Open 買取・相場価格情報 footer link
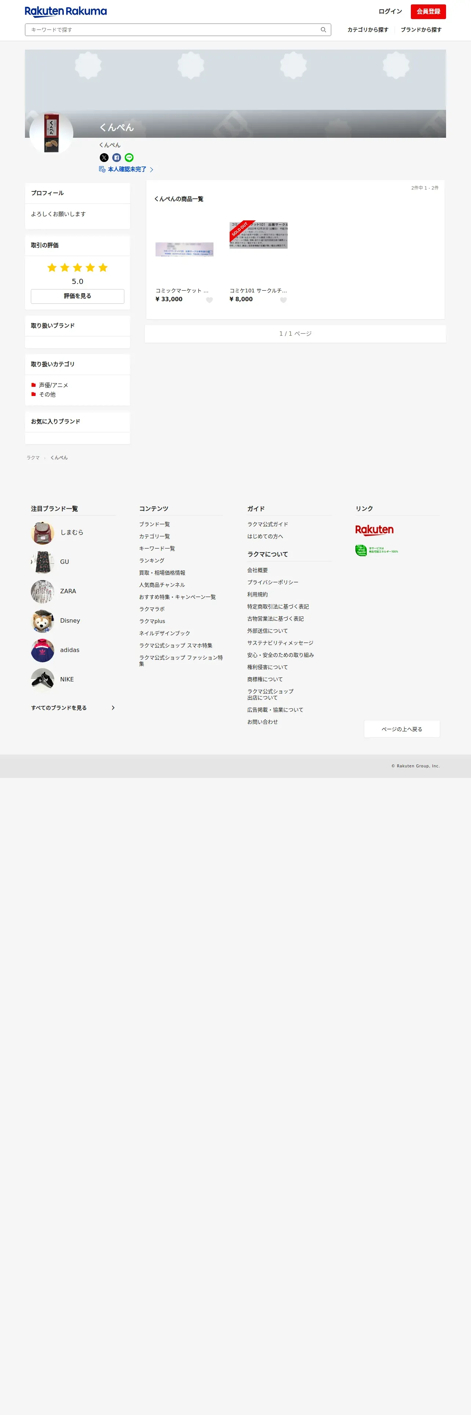Screen dimensions: 471x1415 [x=162, y=572]
